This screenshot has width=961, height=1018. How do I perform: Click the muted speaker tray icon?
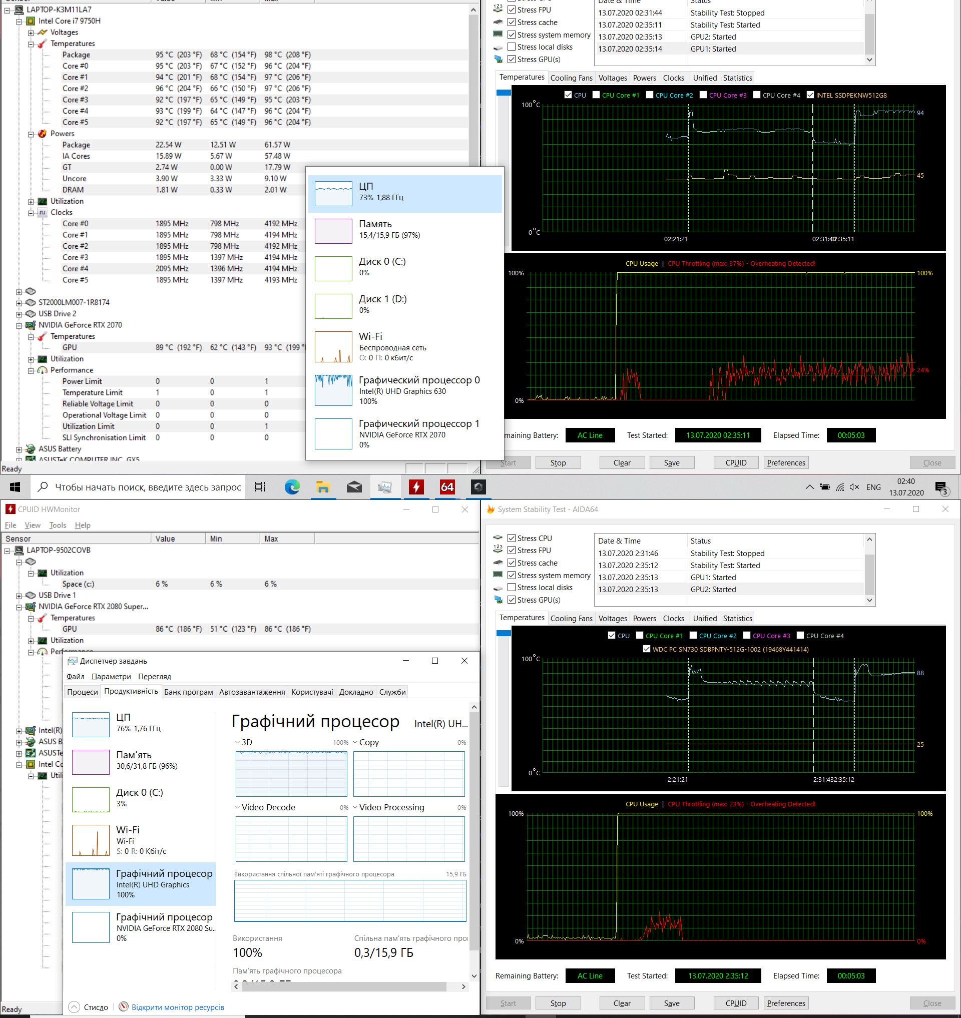pos(854,487)
